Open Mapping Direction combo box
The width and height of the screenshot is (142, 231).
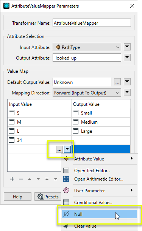tap(87, 93)
